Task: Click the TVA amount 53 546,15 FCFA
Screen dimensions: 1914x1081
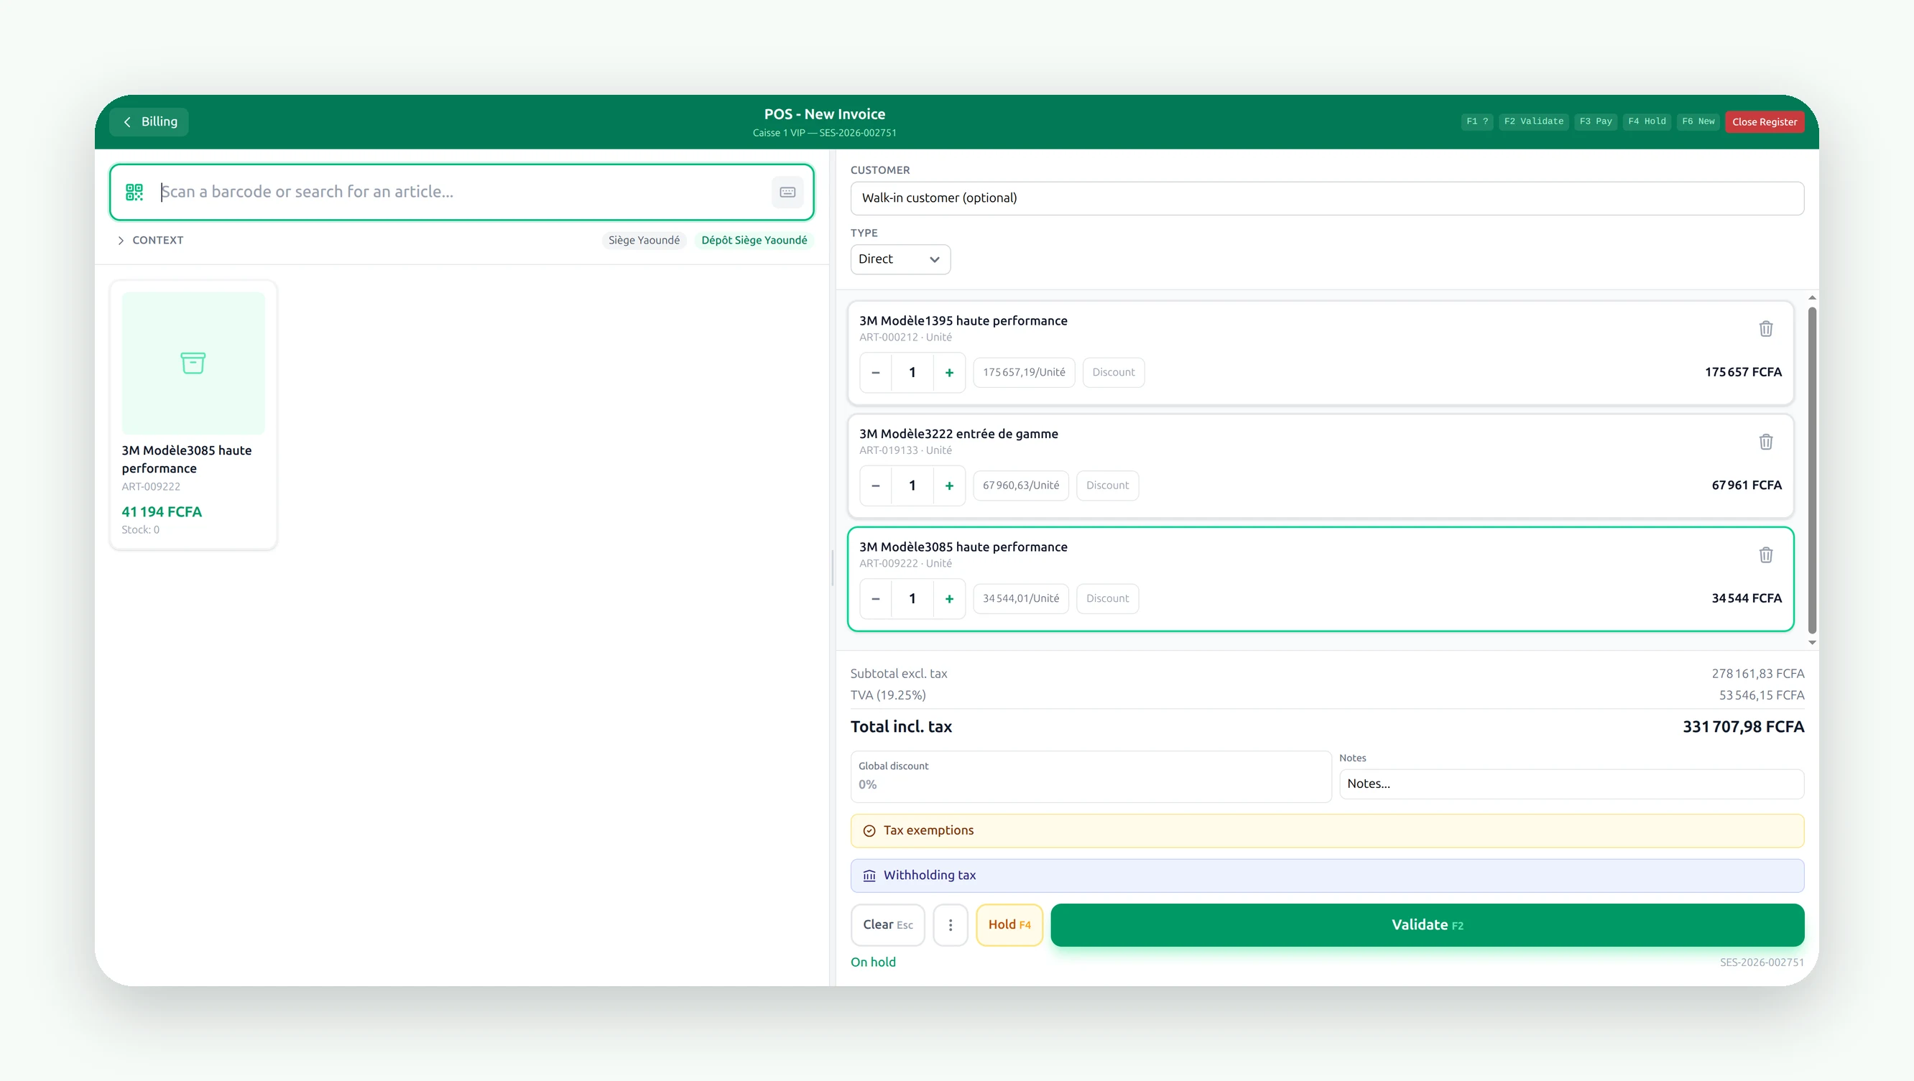Action: pyautogui.click(x=1762, y=695)
